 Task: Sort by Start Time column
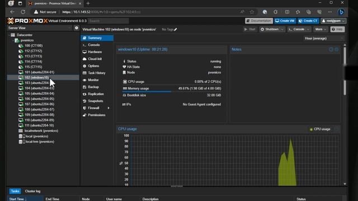pyautogui.click(x=25, y=199)
